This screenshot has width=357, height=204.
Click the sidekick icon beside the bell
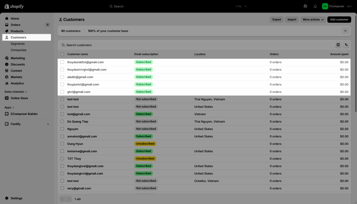point(305,6)
